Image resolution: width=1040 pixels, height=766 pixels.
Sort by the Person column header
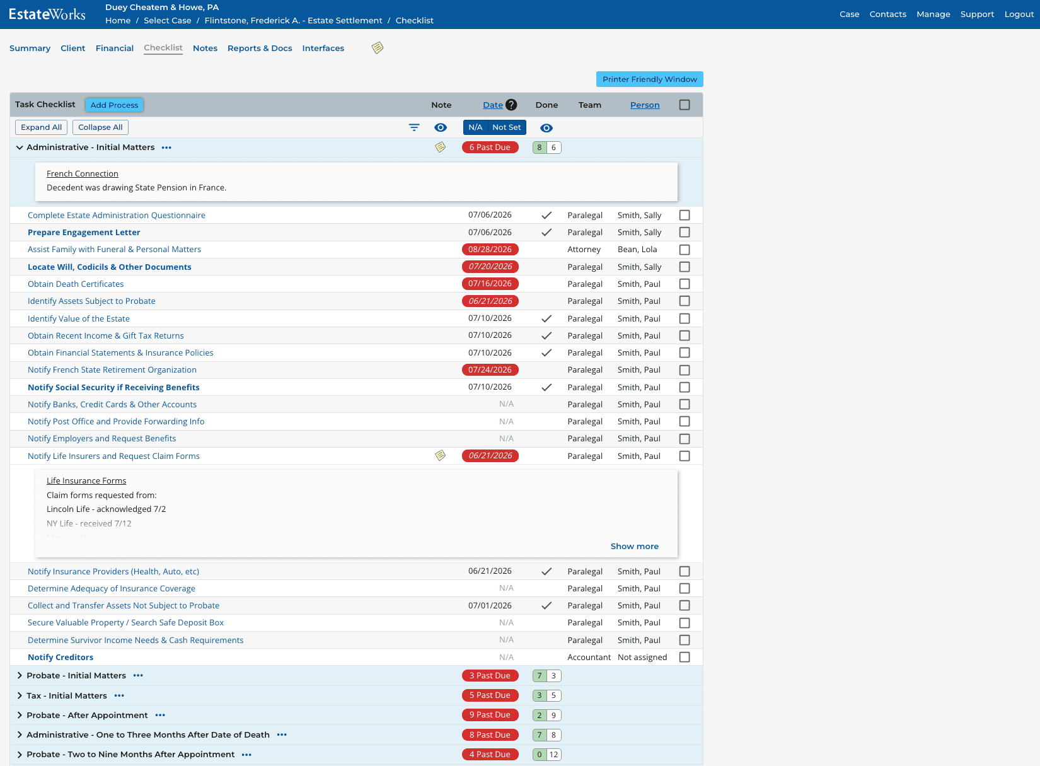click(x=645, y=105)
